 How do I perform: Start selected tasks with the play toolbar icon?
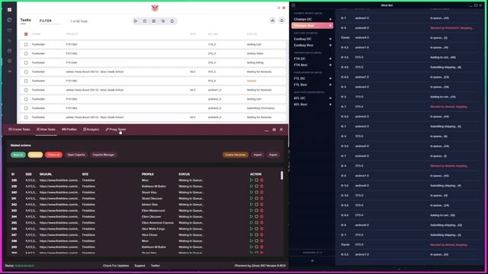coord(136,21)
